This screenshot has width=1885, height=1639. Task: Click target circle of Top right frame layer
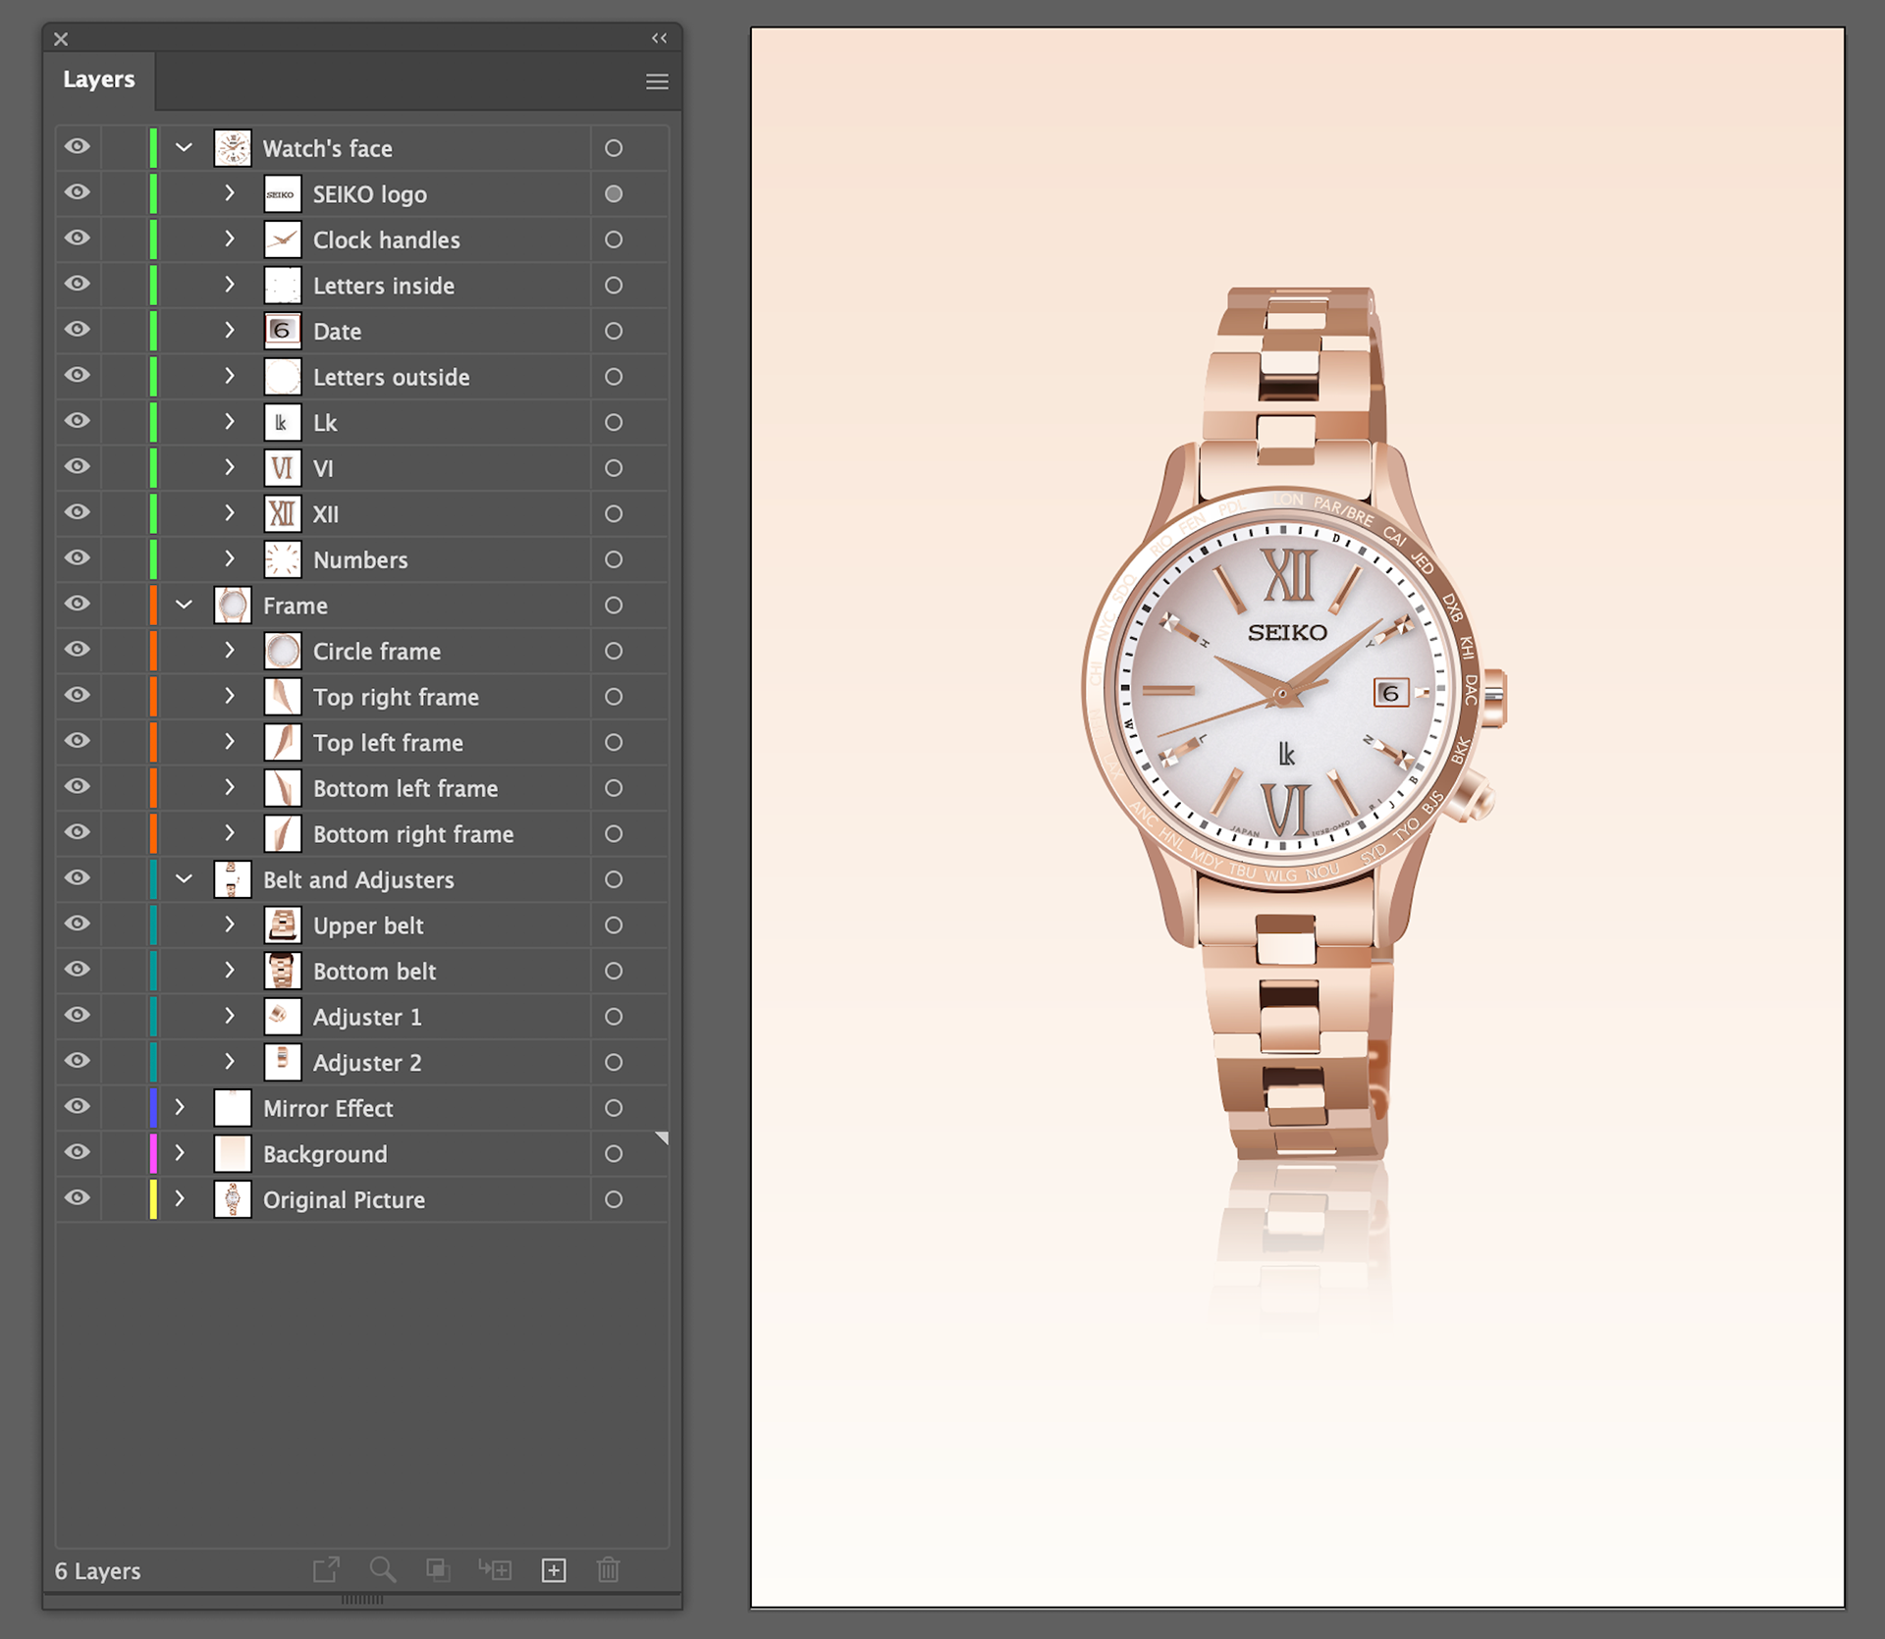point(614,697)
